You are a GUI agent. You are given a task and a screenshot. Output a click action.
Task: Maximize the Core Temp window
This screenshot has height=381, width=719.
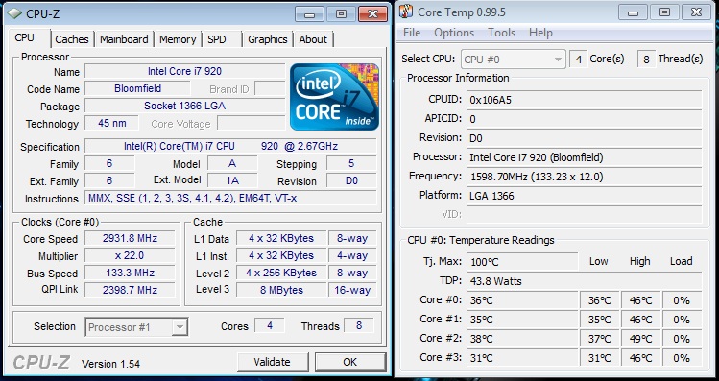click(x=664, y=12)
